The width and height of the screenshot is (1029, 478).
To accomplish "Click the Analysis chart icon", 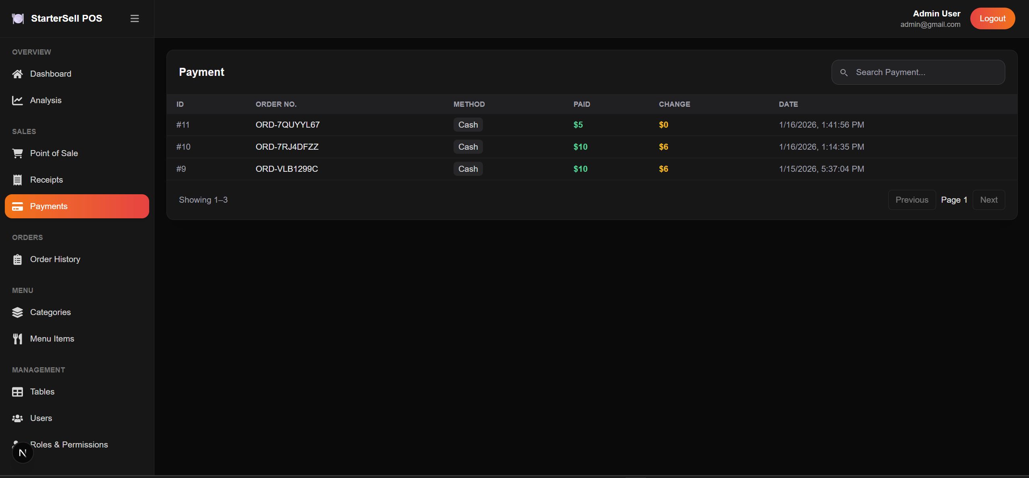I will (17, 100).
